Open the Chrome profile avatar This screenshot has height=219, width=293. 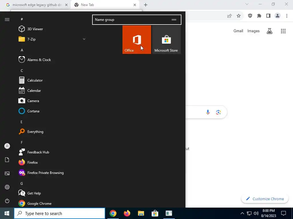pos(278,16)
